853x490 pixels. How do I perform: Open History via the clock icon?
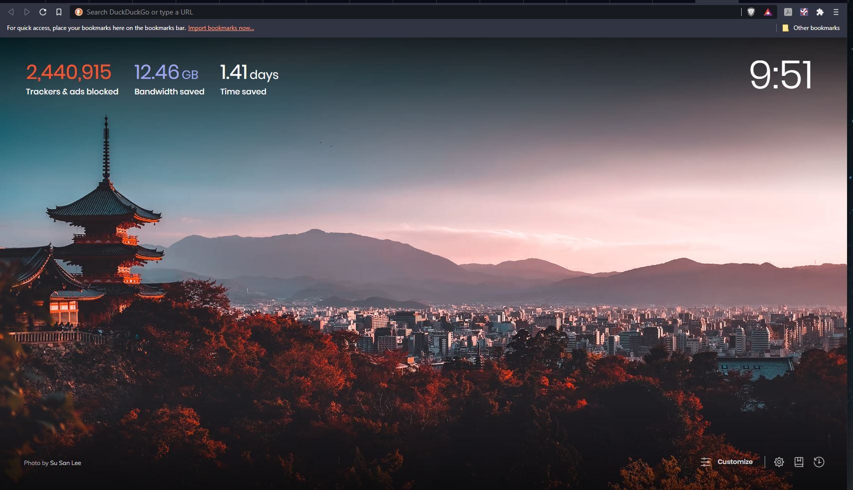(x=819, y=462)
